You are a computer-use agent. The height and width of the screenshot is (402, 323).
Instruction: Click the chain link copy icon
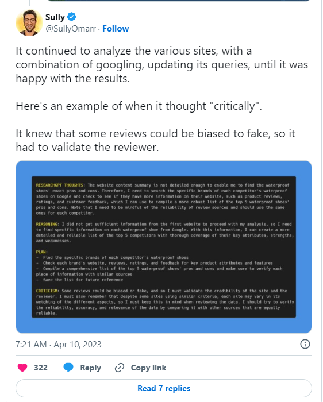120,368
